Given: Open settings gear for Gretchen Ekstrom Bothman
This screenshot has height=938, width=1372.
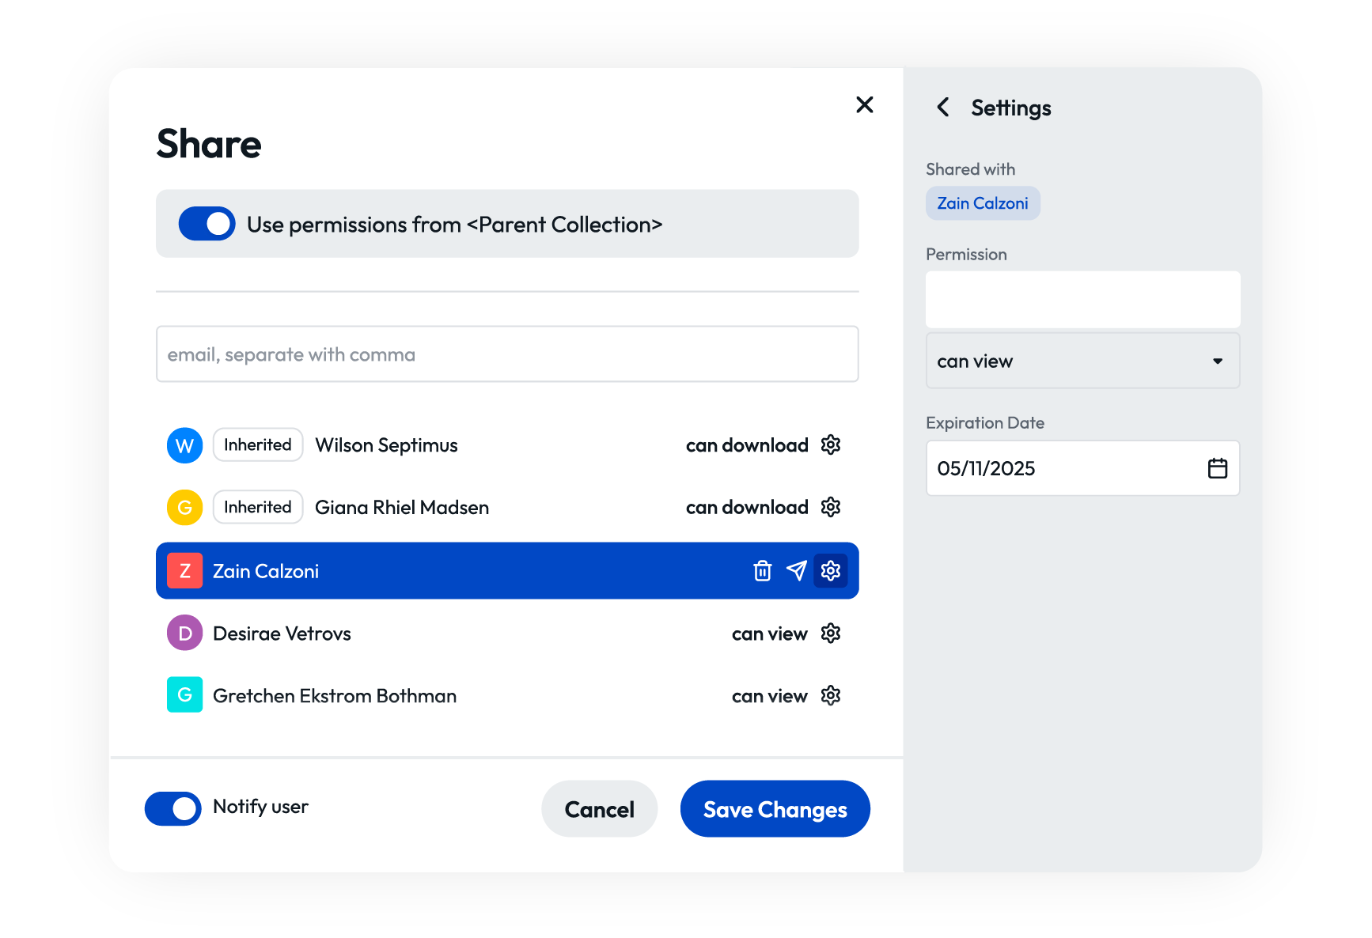Looking at the screenshot, I should (x=830, y=696).
